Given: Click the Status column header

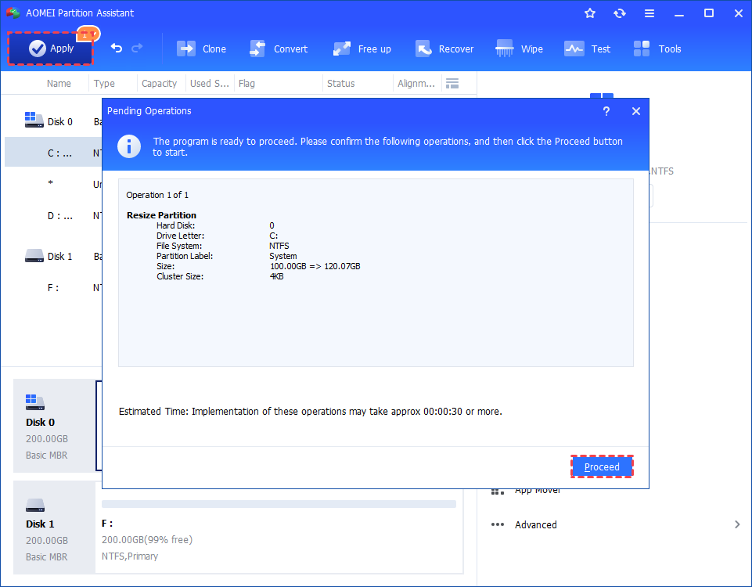Looking at the screenshot, I should tap(340, 84).
